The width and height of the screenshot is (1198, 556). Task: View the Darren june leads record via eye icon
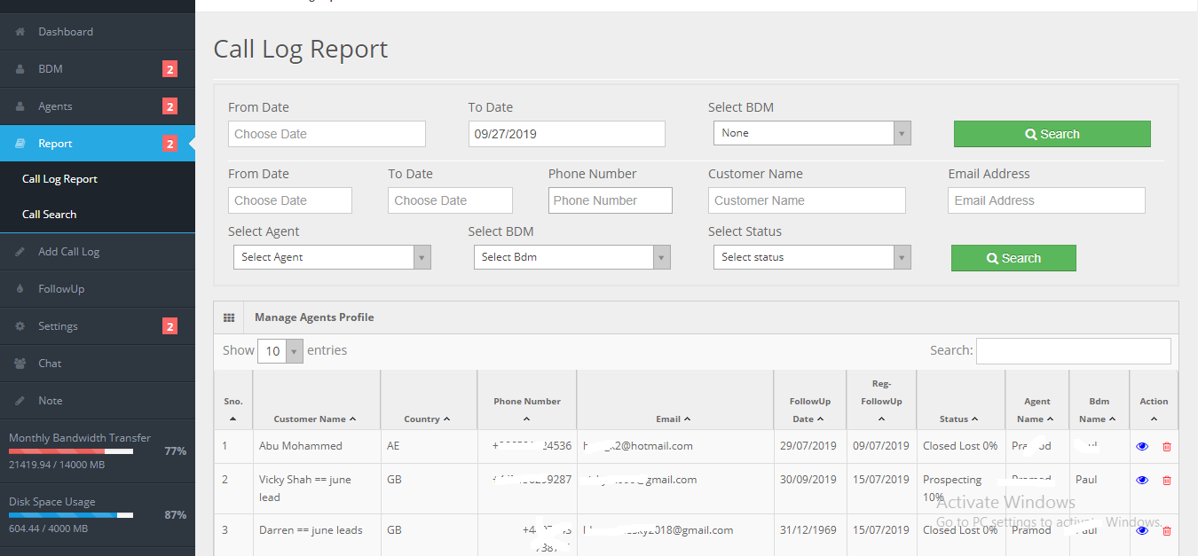point(1142,530)
